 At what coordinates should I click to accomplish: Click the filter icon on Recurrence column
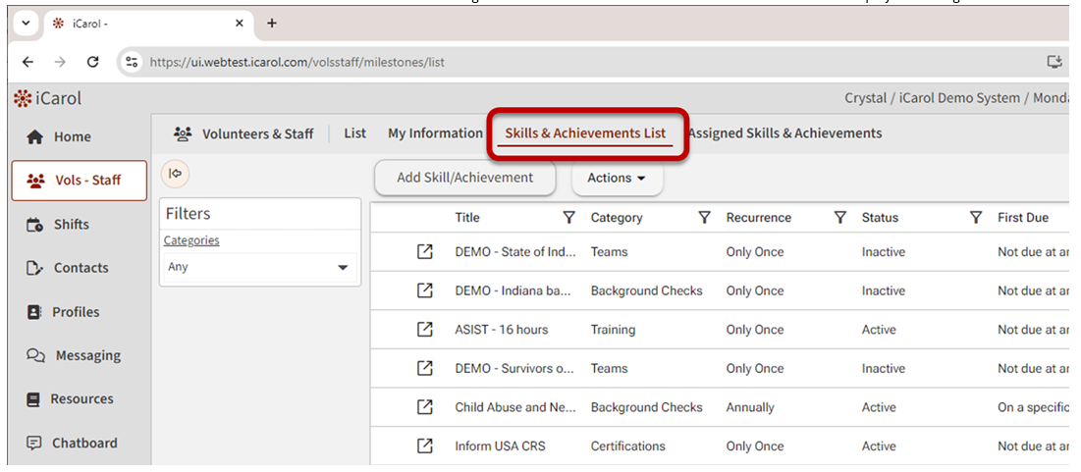click(x=839, y=218)
